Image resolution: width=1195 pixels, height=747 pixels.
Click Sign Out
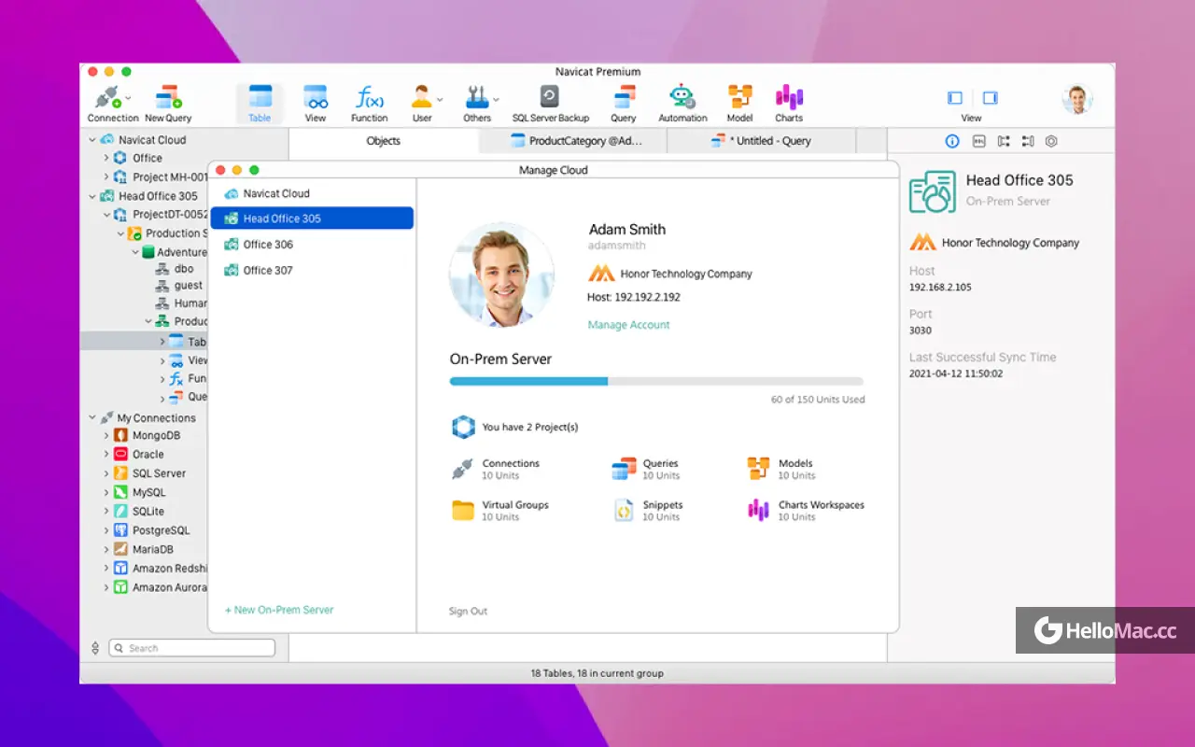tap(468, 612)
